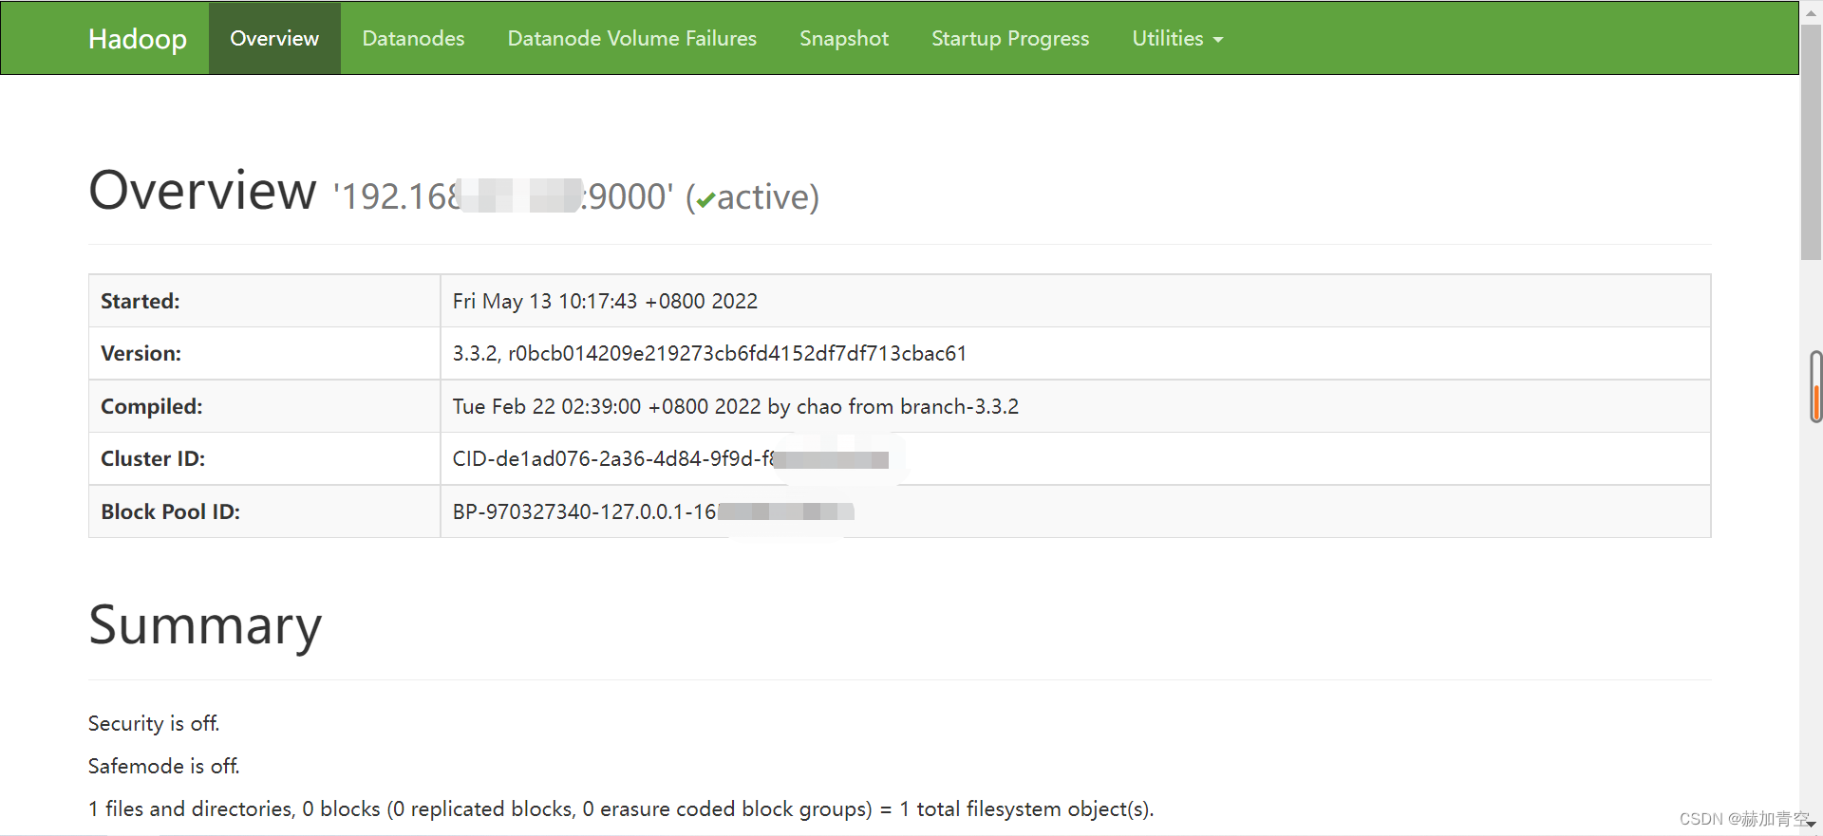Select the compiled value 'Tue Feb 22 02:39:00'
The height and width of the screenshot is (836, 1823).
[736, 406]
